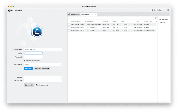Sort by Version column header
Image resolution: width=178 pixels, height=112 pixels.
(x=115, y=21)
